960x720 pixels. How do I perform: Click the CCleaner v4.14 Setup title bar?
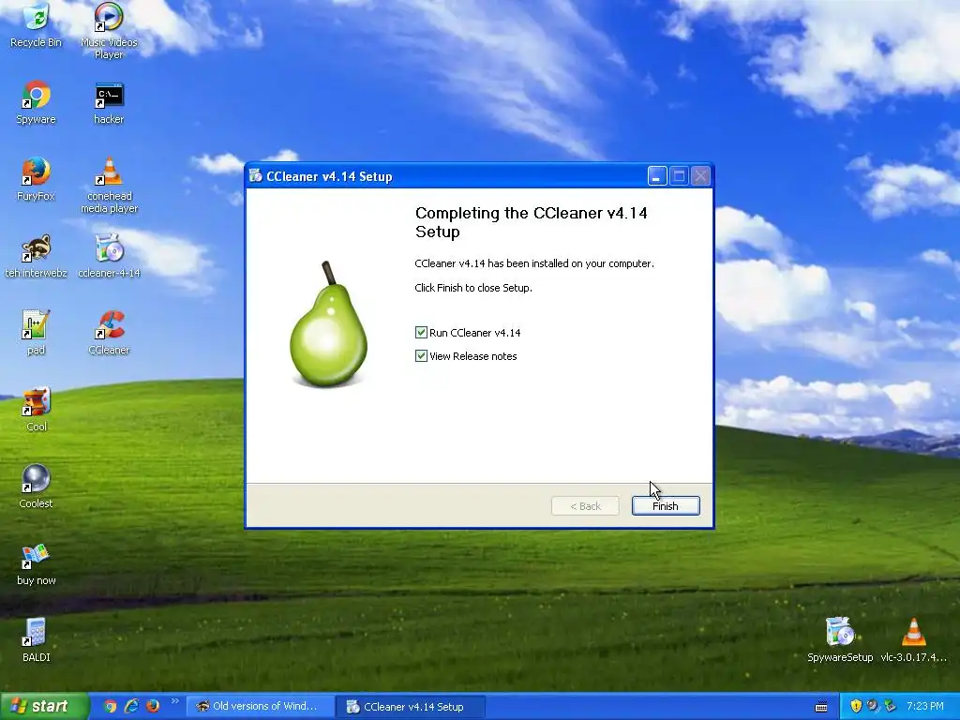pos(479,176)
